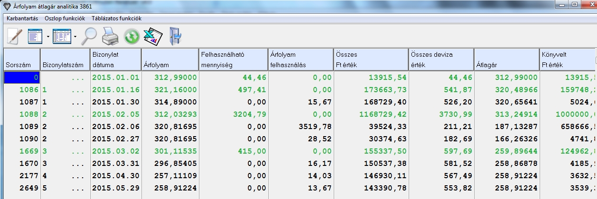Viewport: 597px width, 199px height.
Task: Export the table to Excel
Action: (x=153, y=36)
